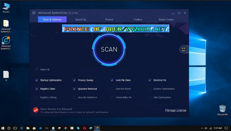This screenshot has height=131, width=231.
Task: Select the Clean & Optimize tab
Action: click(x=52, y=20)
